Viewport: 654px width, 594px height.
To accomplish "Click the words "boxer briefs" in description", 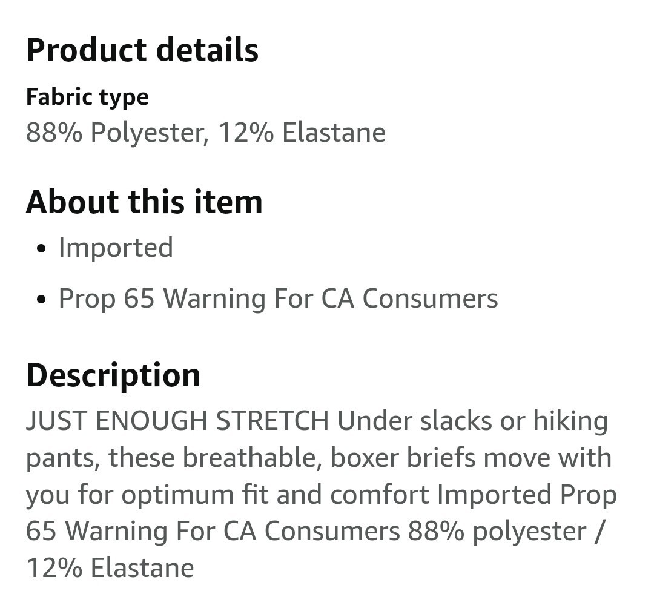I will click(x=403, y=458).
